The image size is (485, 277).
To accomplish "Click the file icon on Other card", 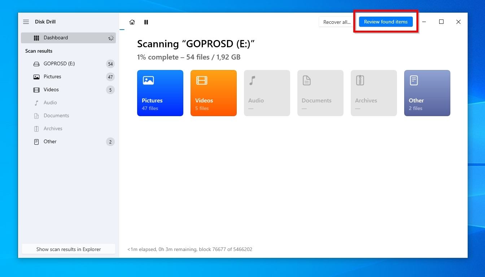I will pyautogui.click(x=414, y=80).
